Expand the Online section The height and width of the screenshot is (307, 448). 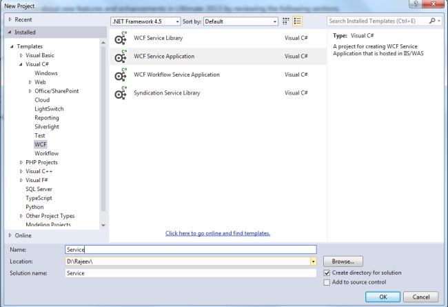[x=10, y=235]
